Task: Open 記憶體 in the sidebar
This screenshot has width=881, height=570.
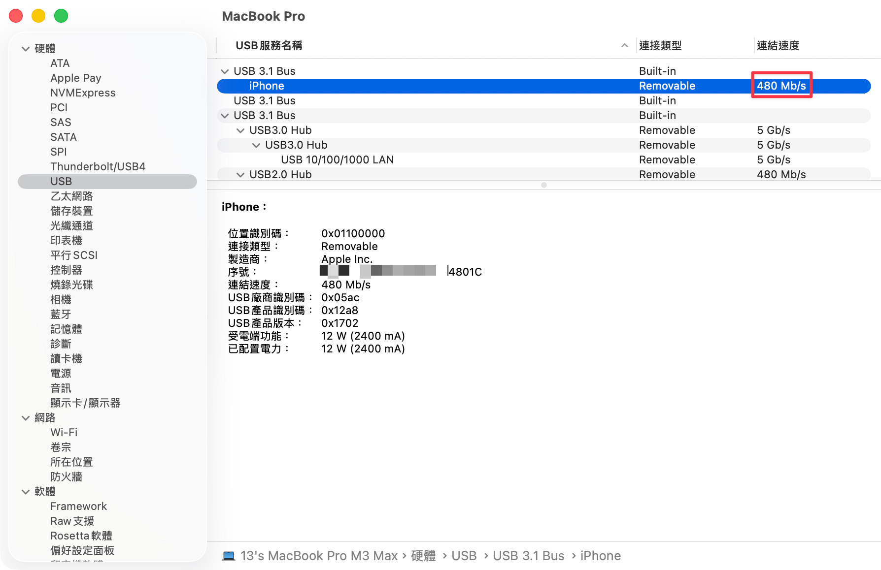Action: [x=66, y=329]
